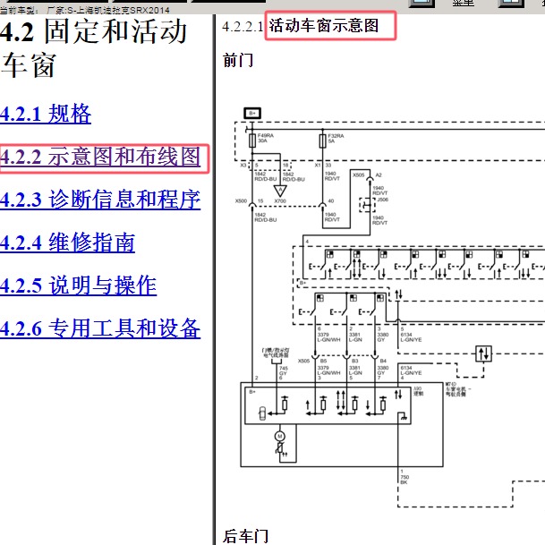Click the J506 splice label
The image size is (545, 545).
[383, 200]
